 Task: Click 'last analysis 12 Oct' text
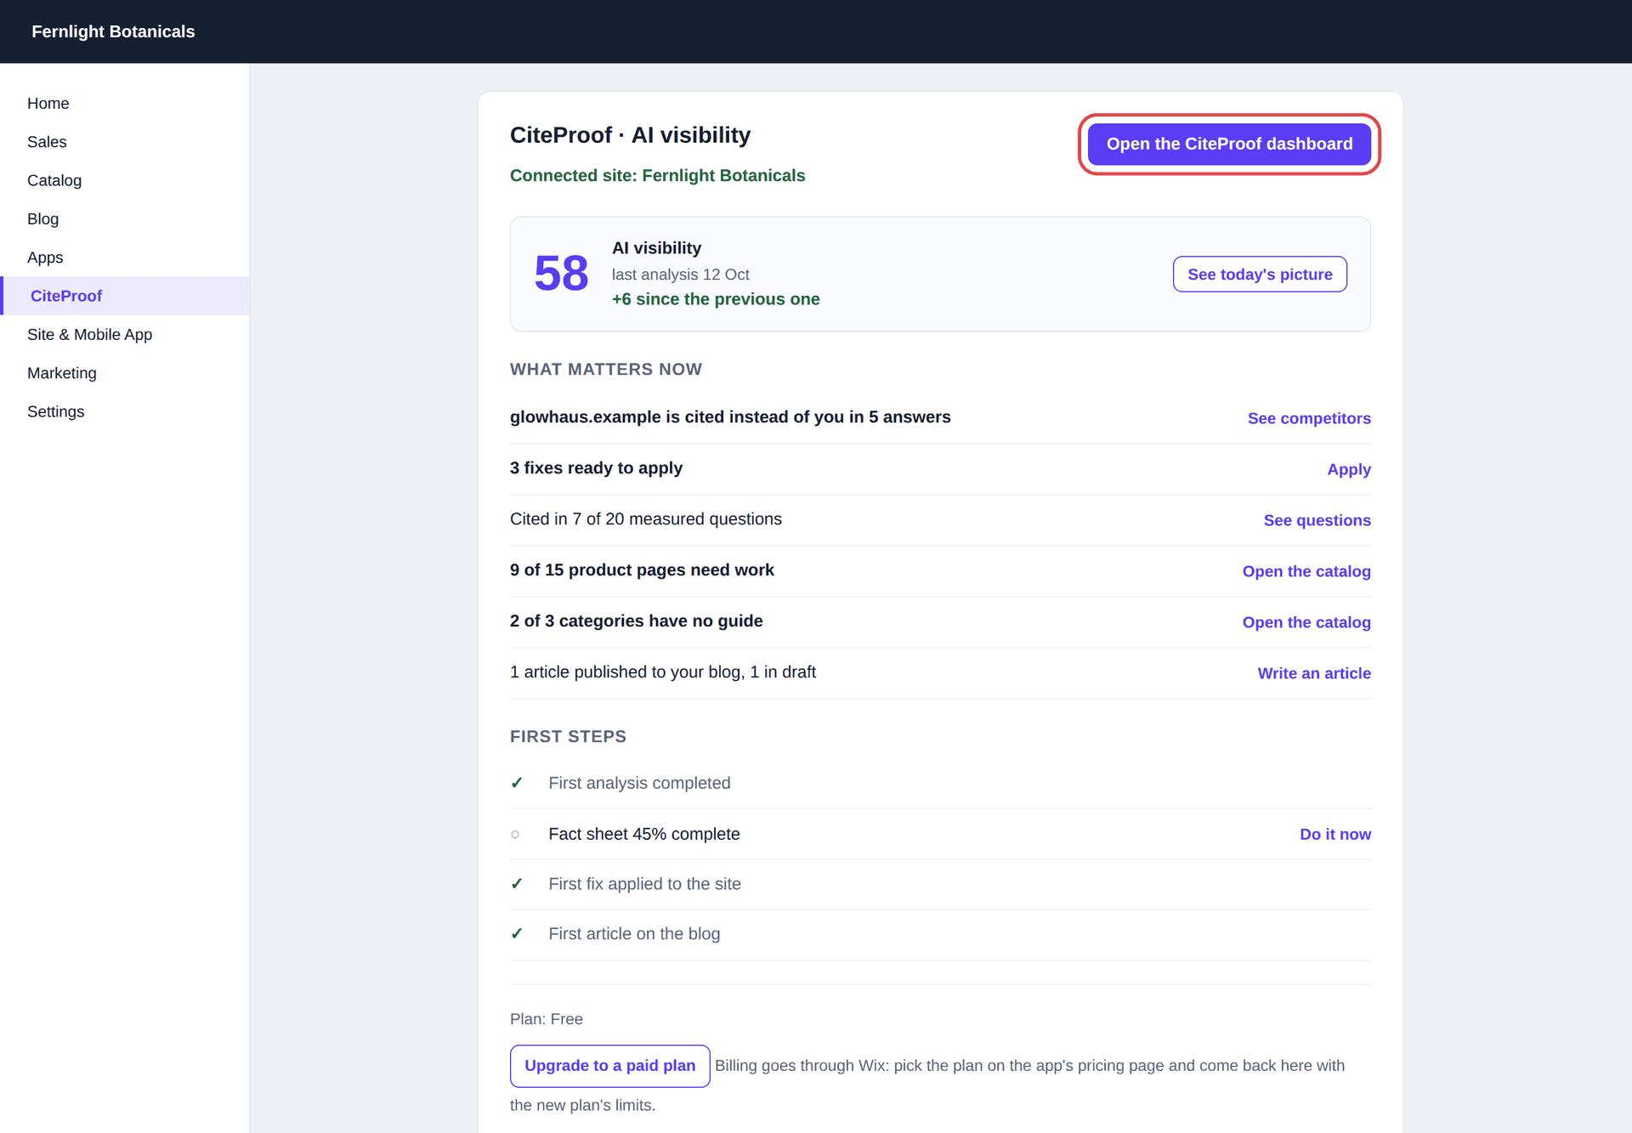pyautogui.click(x=681, y=275)
